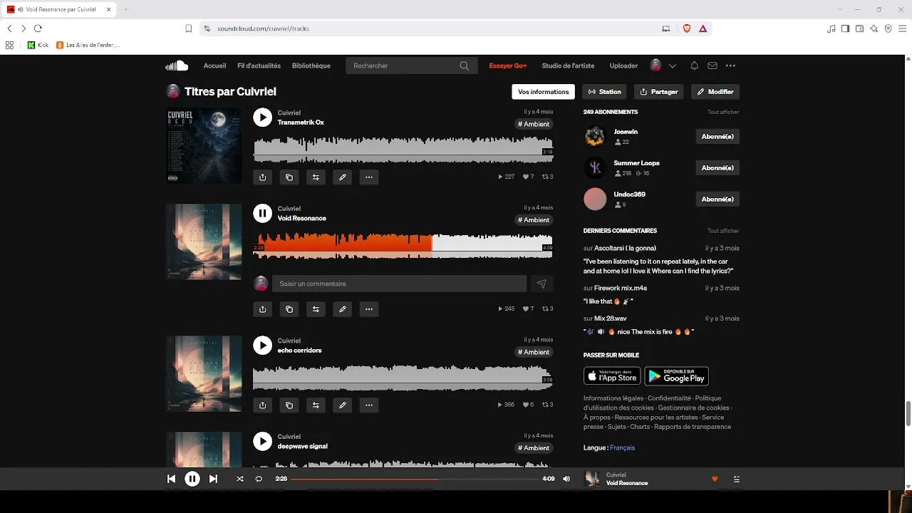
Task: Expand the profile menu chevron beside avatar
Action: pyautogui.click(x=673, y=66)
